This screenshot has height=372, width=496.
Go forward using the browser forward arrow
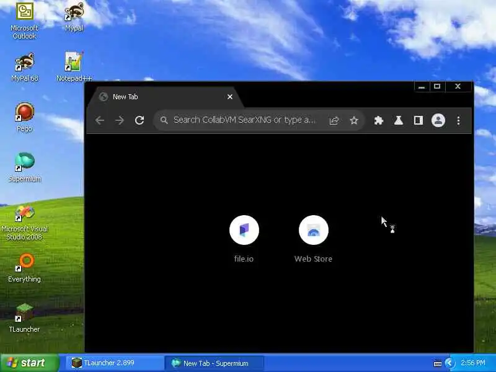point(120,120)
